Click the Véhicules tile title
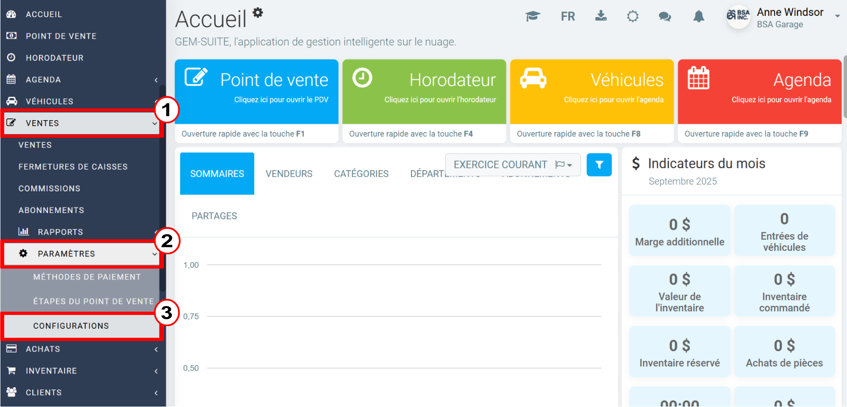The height and width of the screenshot is (407, 847). pyautogui.click(x=627, y=80)
